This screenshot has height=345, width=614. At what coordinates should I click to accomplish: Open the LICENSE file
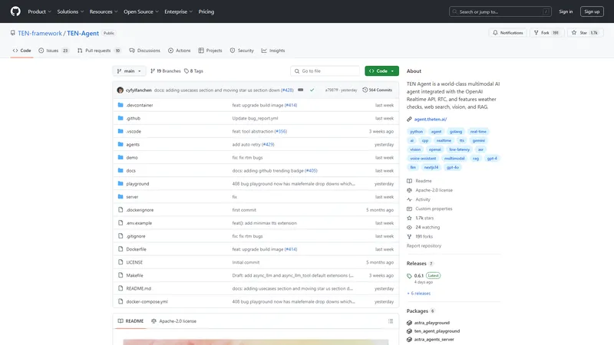(134, 262)
